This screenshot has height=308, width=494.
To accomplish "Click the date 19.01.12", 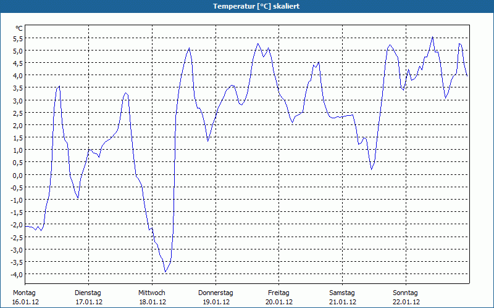I will coord(216,302).
